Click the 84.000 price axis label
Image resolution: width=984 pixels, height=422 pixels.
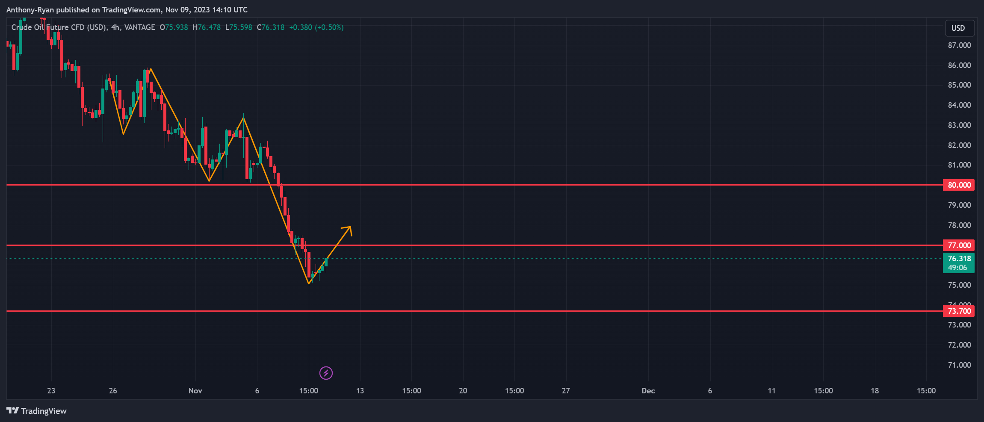pos(960,105)
